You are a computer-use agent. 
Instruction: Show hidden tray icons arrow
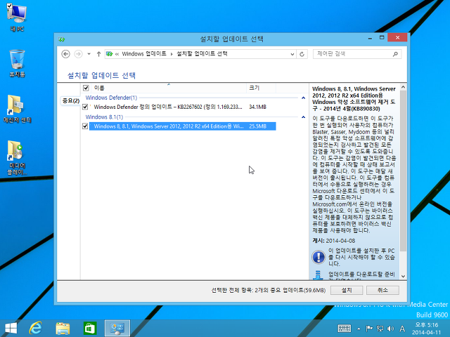tap(359, 329)
